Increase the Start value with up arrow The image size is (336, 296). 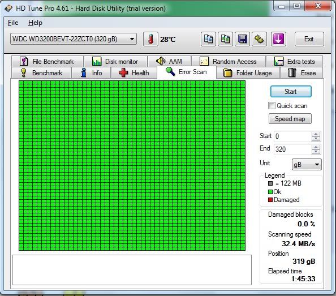click(x=316, y=134)
